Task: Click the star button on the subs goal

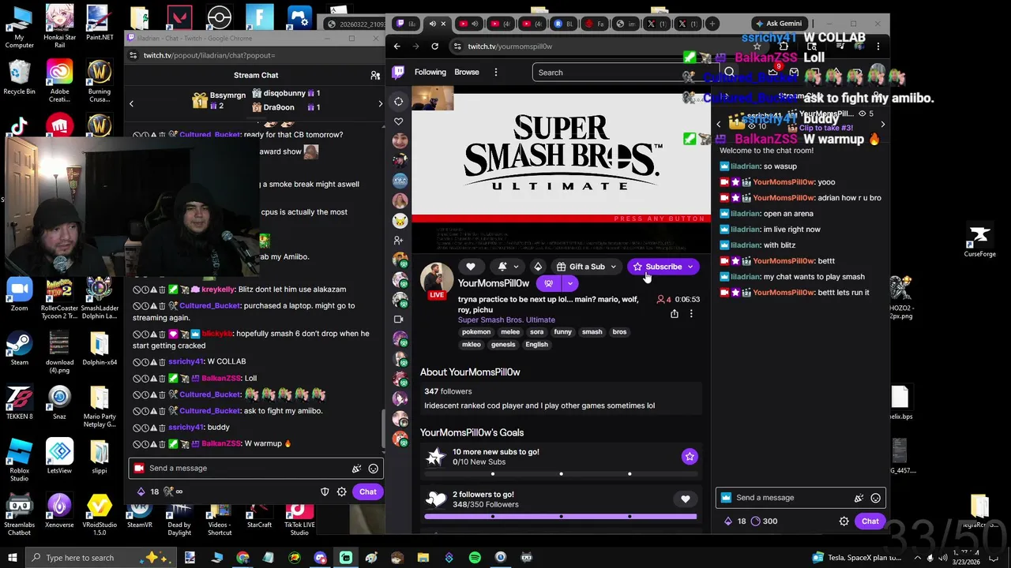Action: (x=690, y=457)
